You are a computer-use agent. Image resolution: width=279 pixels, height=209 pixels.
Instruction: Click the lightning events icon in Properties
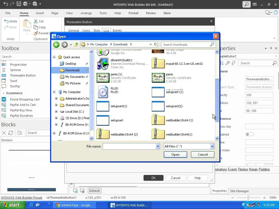233,63
